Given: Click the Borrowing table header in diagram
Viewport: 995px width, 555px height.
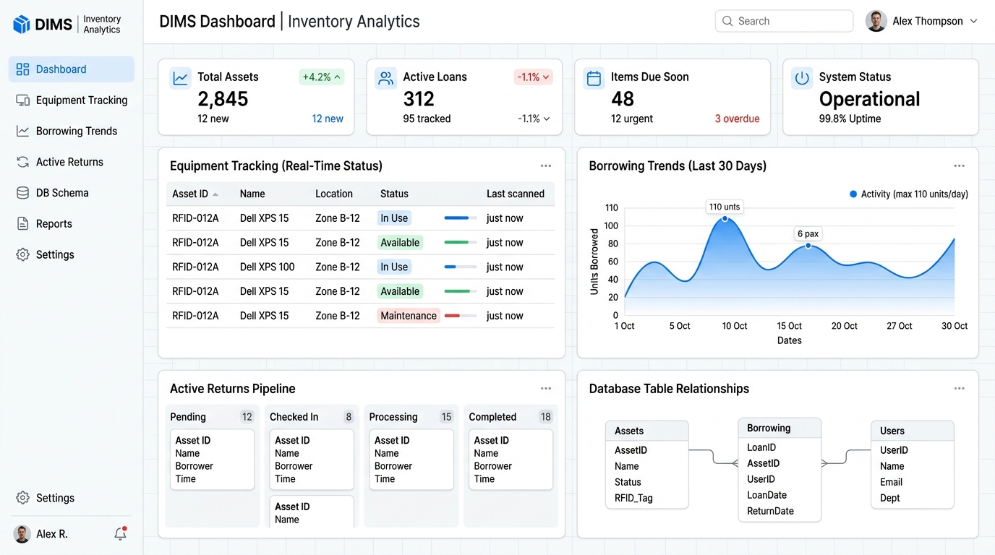Looking at the screenshot, I should tap(780, 428).
